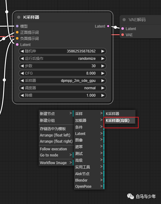Open the 采样器 dpmpp_2m_sde_gpu dropdown
The height and width of the screenshot is (204, 161).
(62, 81)
